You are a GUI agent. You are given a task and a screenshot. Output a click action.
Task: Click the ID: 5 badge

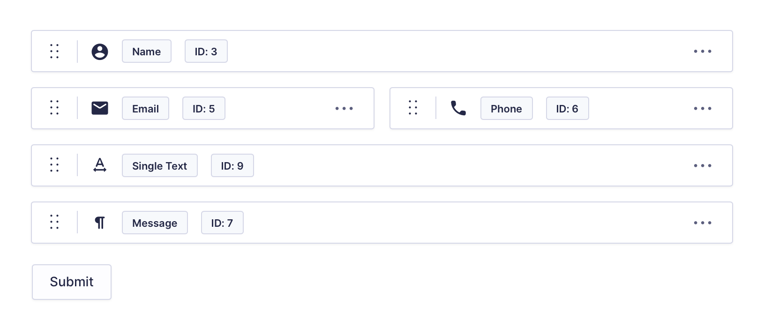(204, 108)
